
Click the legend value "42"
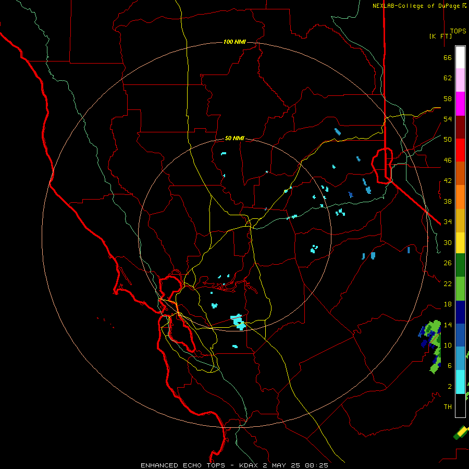click(448, 181)
